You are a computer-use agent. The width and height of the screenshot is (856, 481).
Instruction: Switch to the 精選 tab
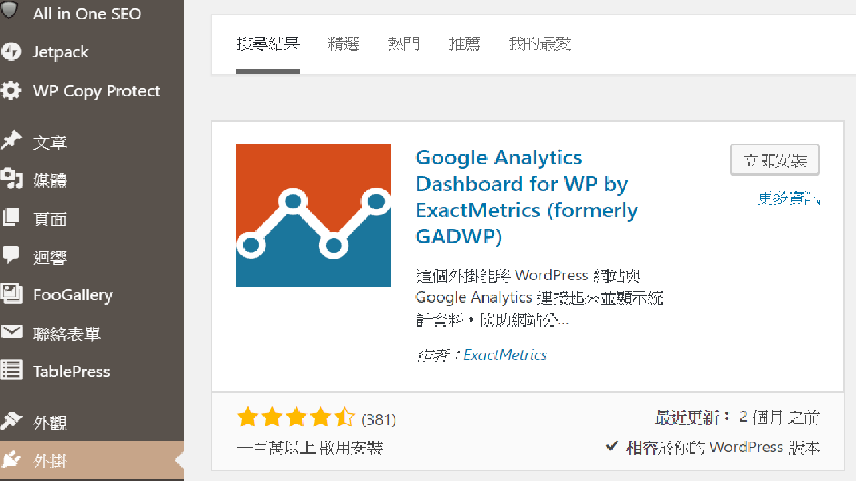click(x=344, y=45)
